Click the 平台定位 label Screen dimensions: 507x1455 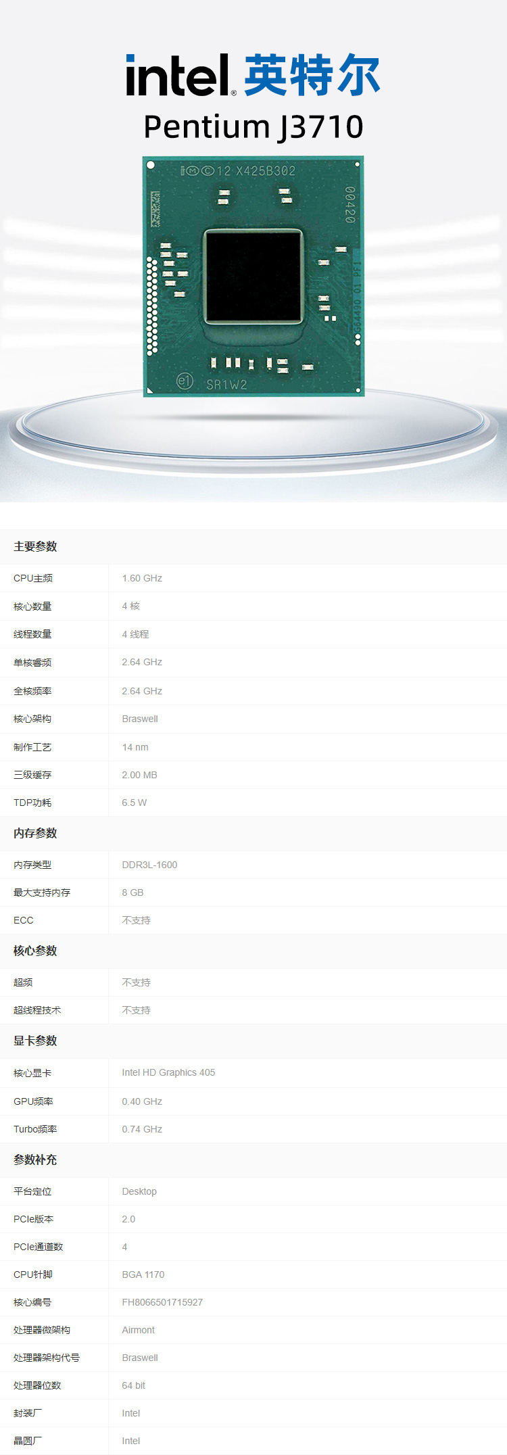(x=32, y=1191)
